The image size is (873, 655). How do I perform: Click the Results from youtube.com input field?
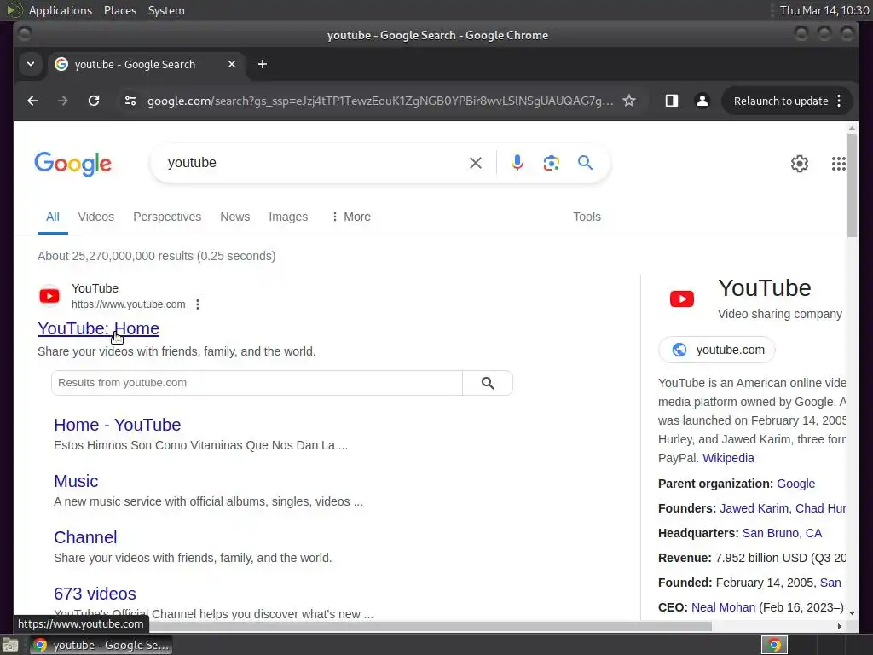pos(257,383)
